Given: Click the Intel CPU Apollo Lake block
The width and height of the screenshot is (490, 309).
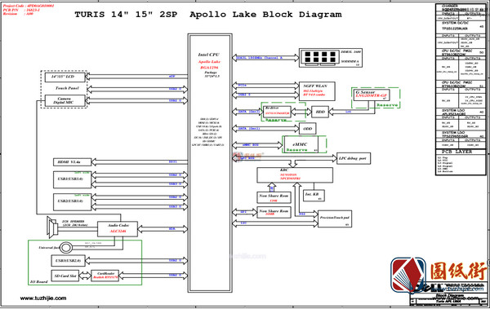Looking at the screenshot, I should click(210, 162).
